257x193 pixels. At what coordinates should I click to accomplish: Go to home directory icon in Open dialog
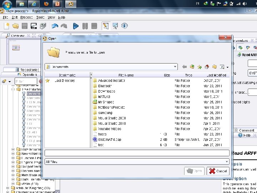pos(207,67)
